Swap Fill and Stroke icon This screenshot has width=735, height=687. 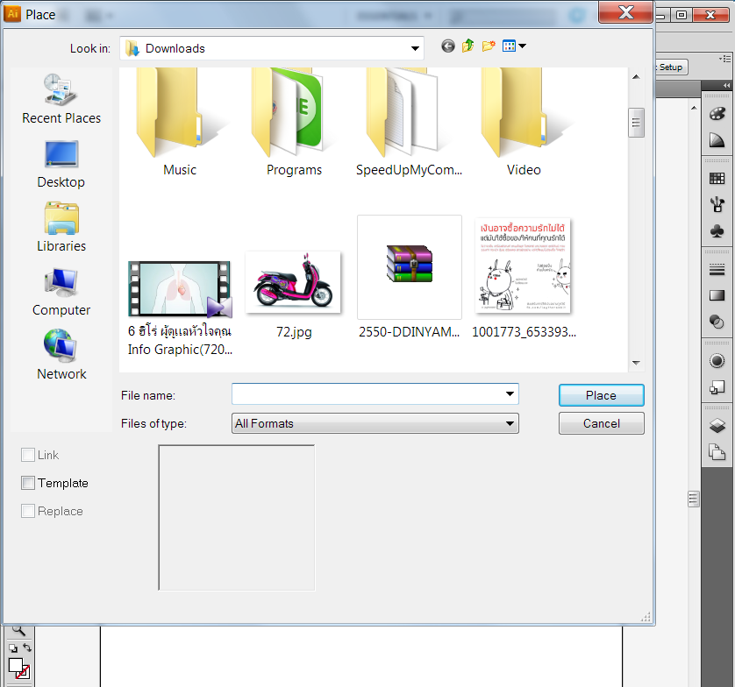tap(27, 648)
